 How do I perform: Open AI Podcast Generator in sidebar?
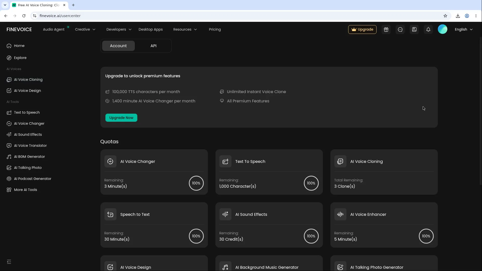(x=29, y=179)
